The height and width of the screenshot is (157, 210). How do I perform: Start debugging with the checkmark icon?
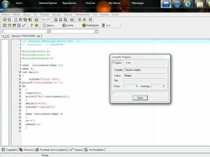click(24, 25)
